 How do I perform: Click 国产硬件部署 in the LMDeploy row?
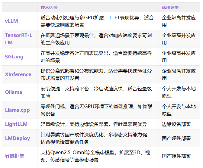pos(176,138)
